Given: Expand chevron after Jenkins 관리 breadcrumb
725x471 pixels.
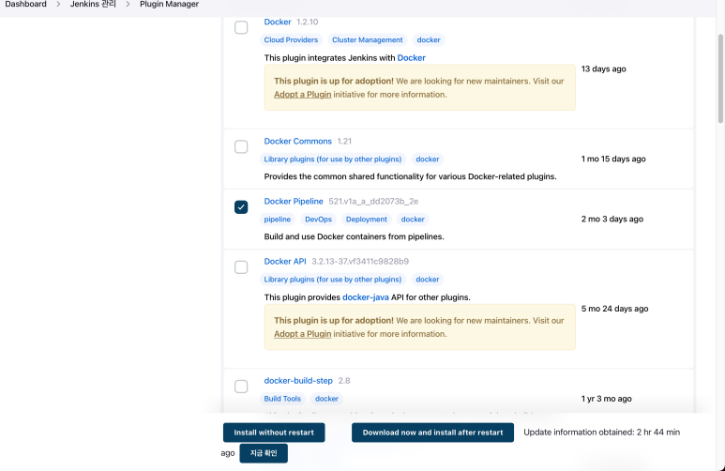Looking at the screenshot, I should 128,4.
